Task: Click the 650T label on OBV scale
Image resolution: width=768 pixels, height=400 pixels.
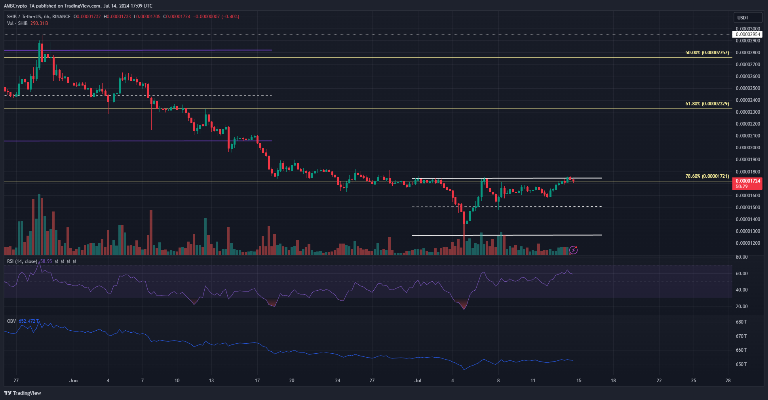Action: pos(741,364)
